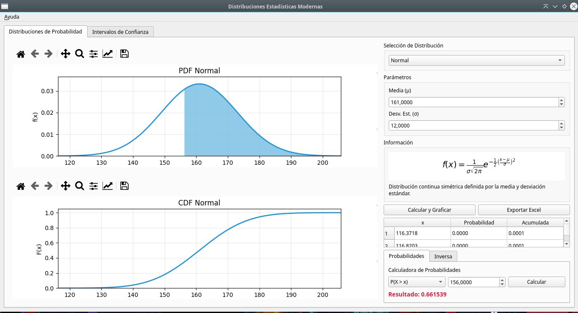Click Back arrow in PDF plot toolbar
Image resolution: width=578 pixels, height=313 pixels.
point(35,54)
